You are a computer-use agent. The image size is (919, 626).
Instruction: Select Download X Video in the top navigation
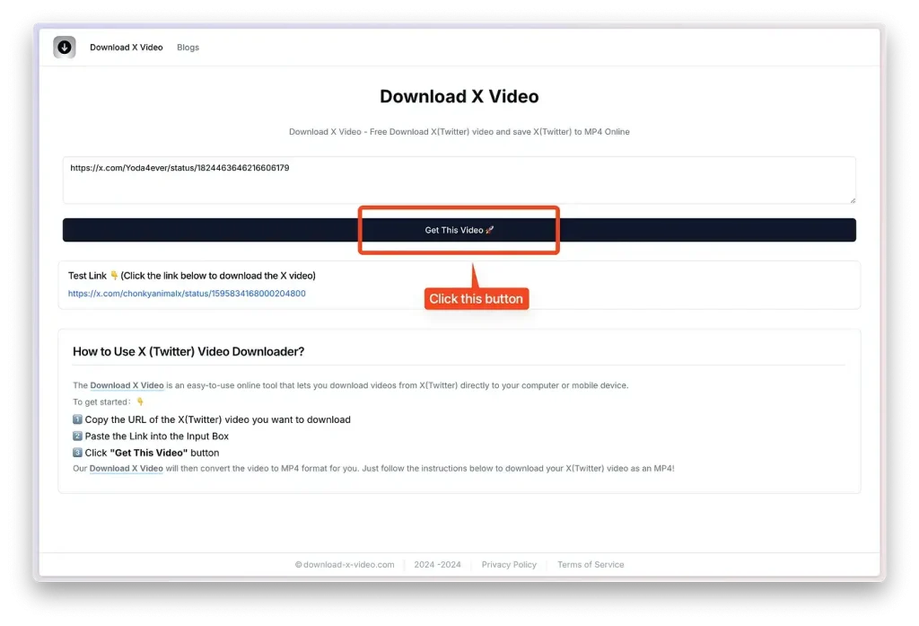coord(127,48)
